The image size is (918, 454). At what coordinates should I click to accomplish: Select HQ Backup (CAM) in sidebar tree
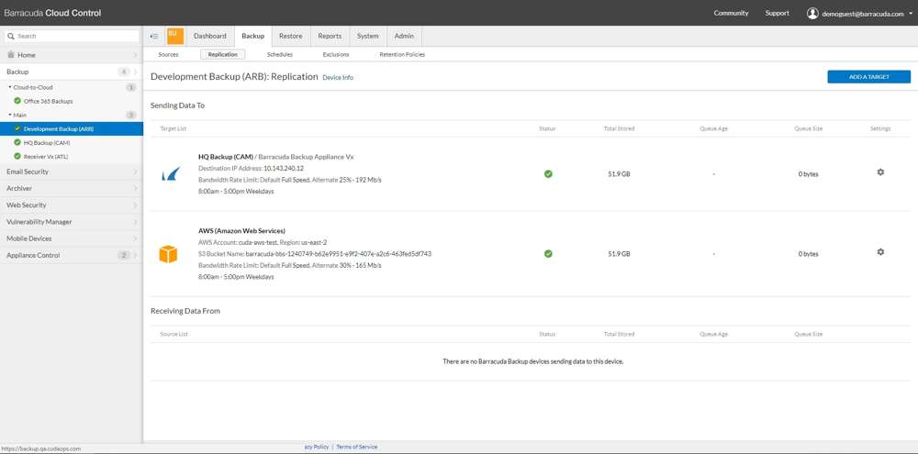point(48,143)
